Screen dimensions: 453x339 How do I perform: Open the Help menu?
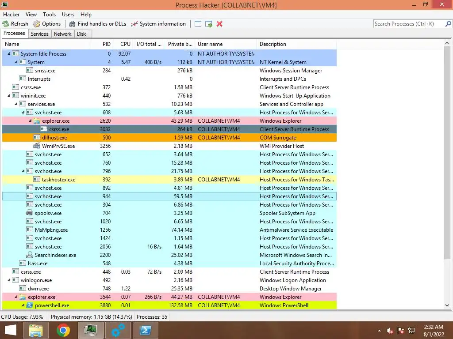pos(86,15)
